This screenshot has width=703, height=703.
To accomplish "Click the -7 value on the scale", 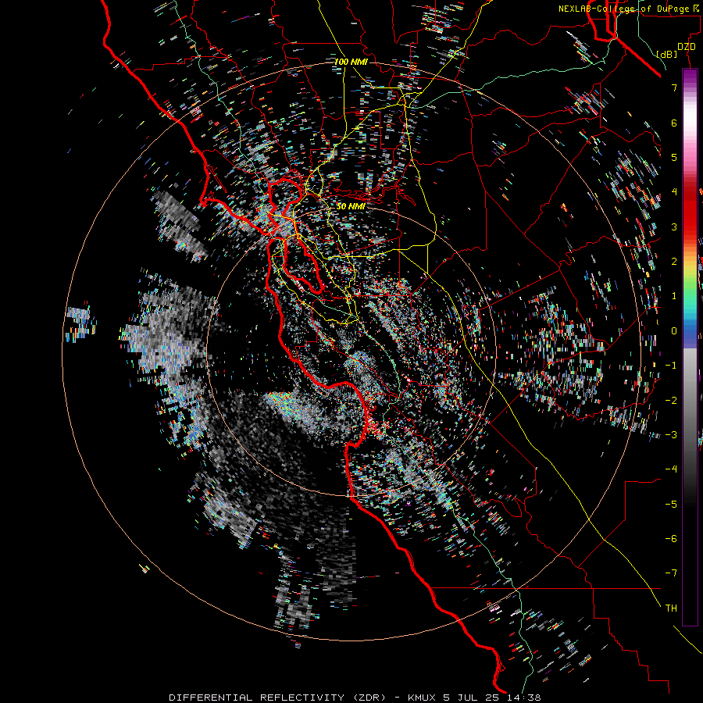I will pos(671,573).
